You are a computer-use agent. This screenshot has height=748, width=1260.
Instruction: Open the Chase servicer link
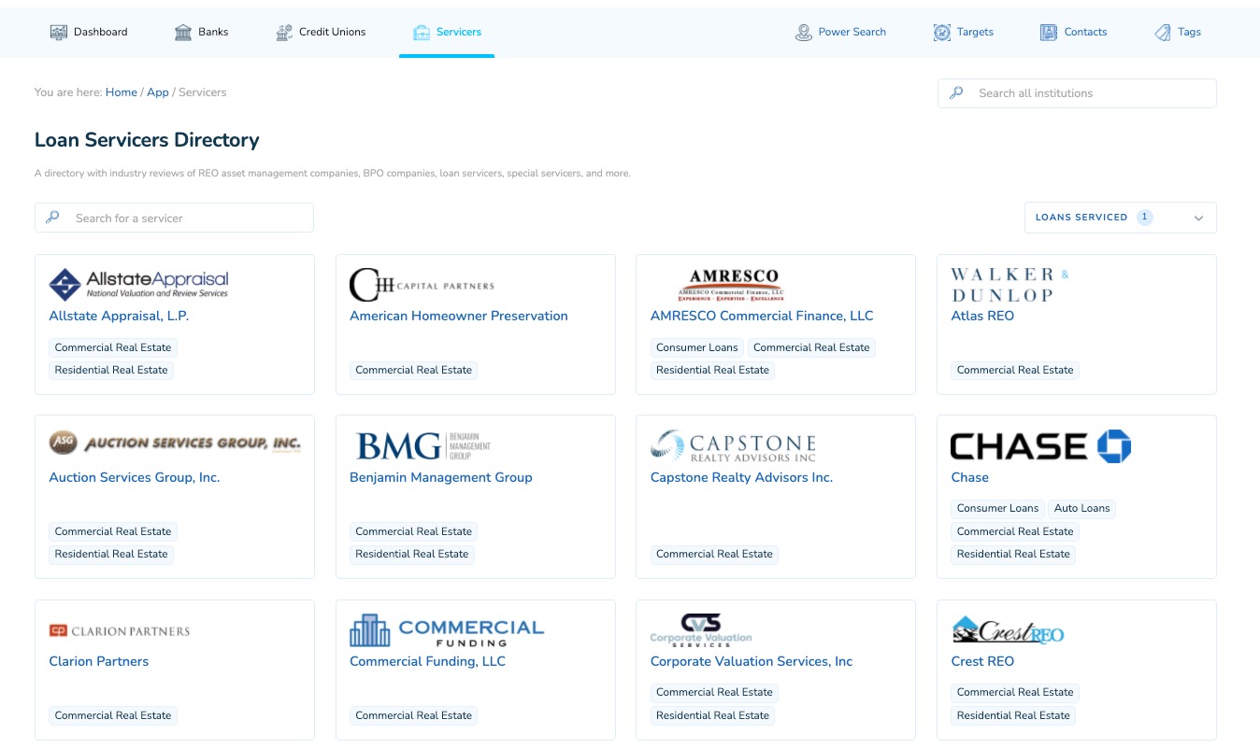click(x=969, y=477)
